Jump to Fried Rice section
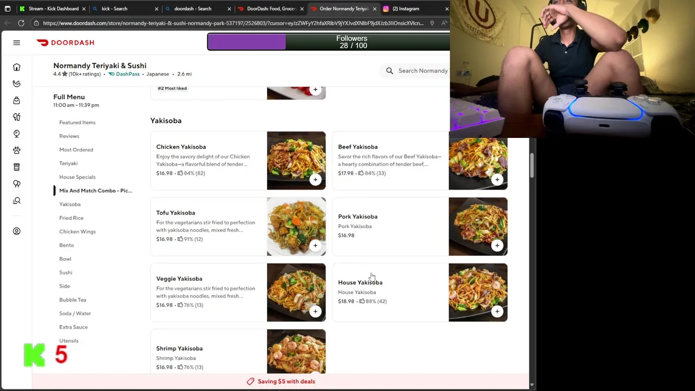Image resolution: width=695 pixels, height=391 pixels. tap(71, 218)
